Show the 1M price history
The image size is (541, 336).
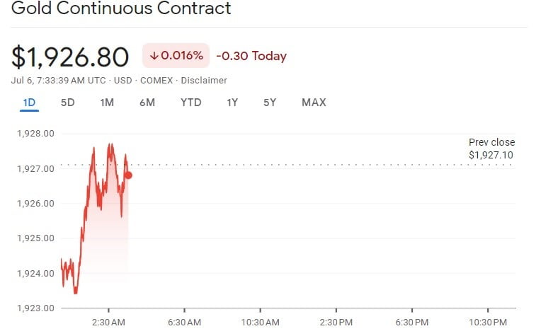[107, 103]
